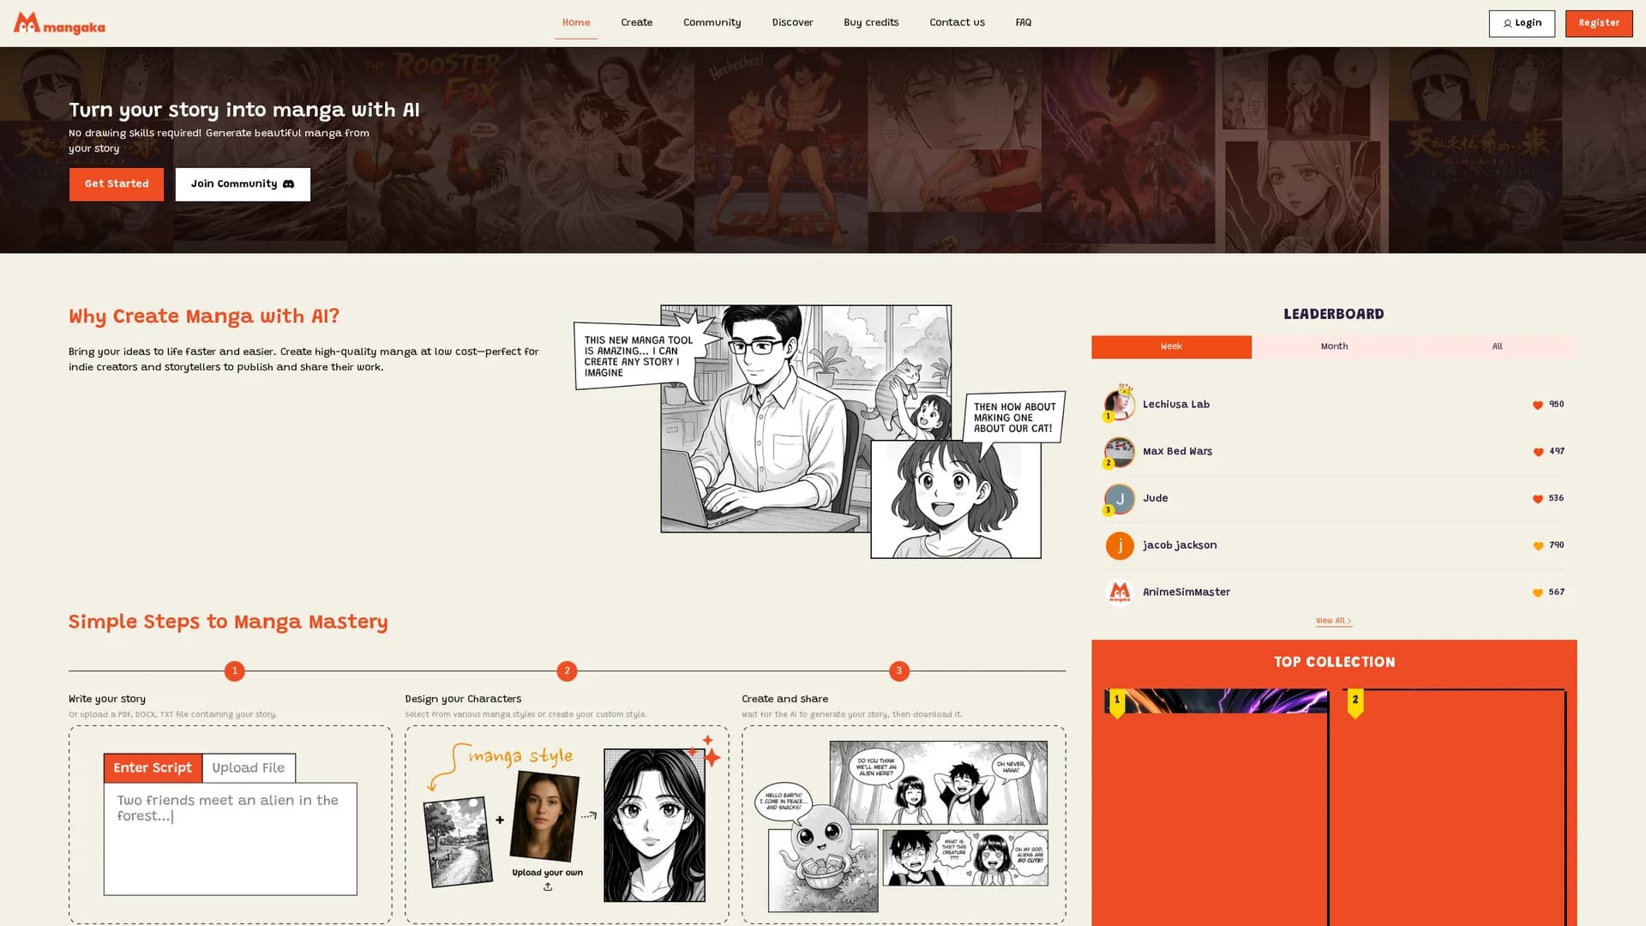1646x926 pixels.
Task: Click the upload icon under Upload your own
Action: [x=548, y=887]
